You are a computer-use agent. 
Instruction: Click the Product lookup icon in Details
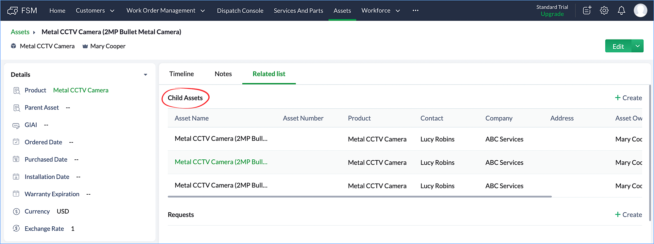[16, 90]
